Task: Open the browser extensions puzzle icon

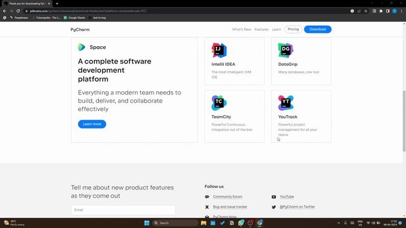Action: pos(381,11)
